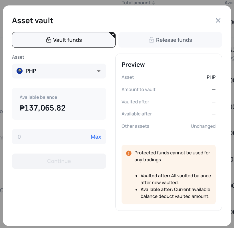Click the Available balance label
This screenshot has width=234, height=228.
(x=38, y=97)
